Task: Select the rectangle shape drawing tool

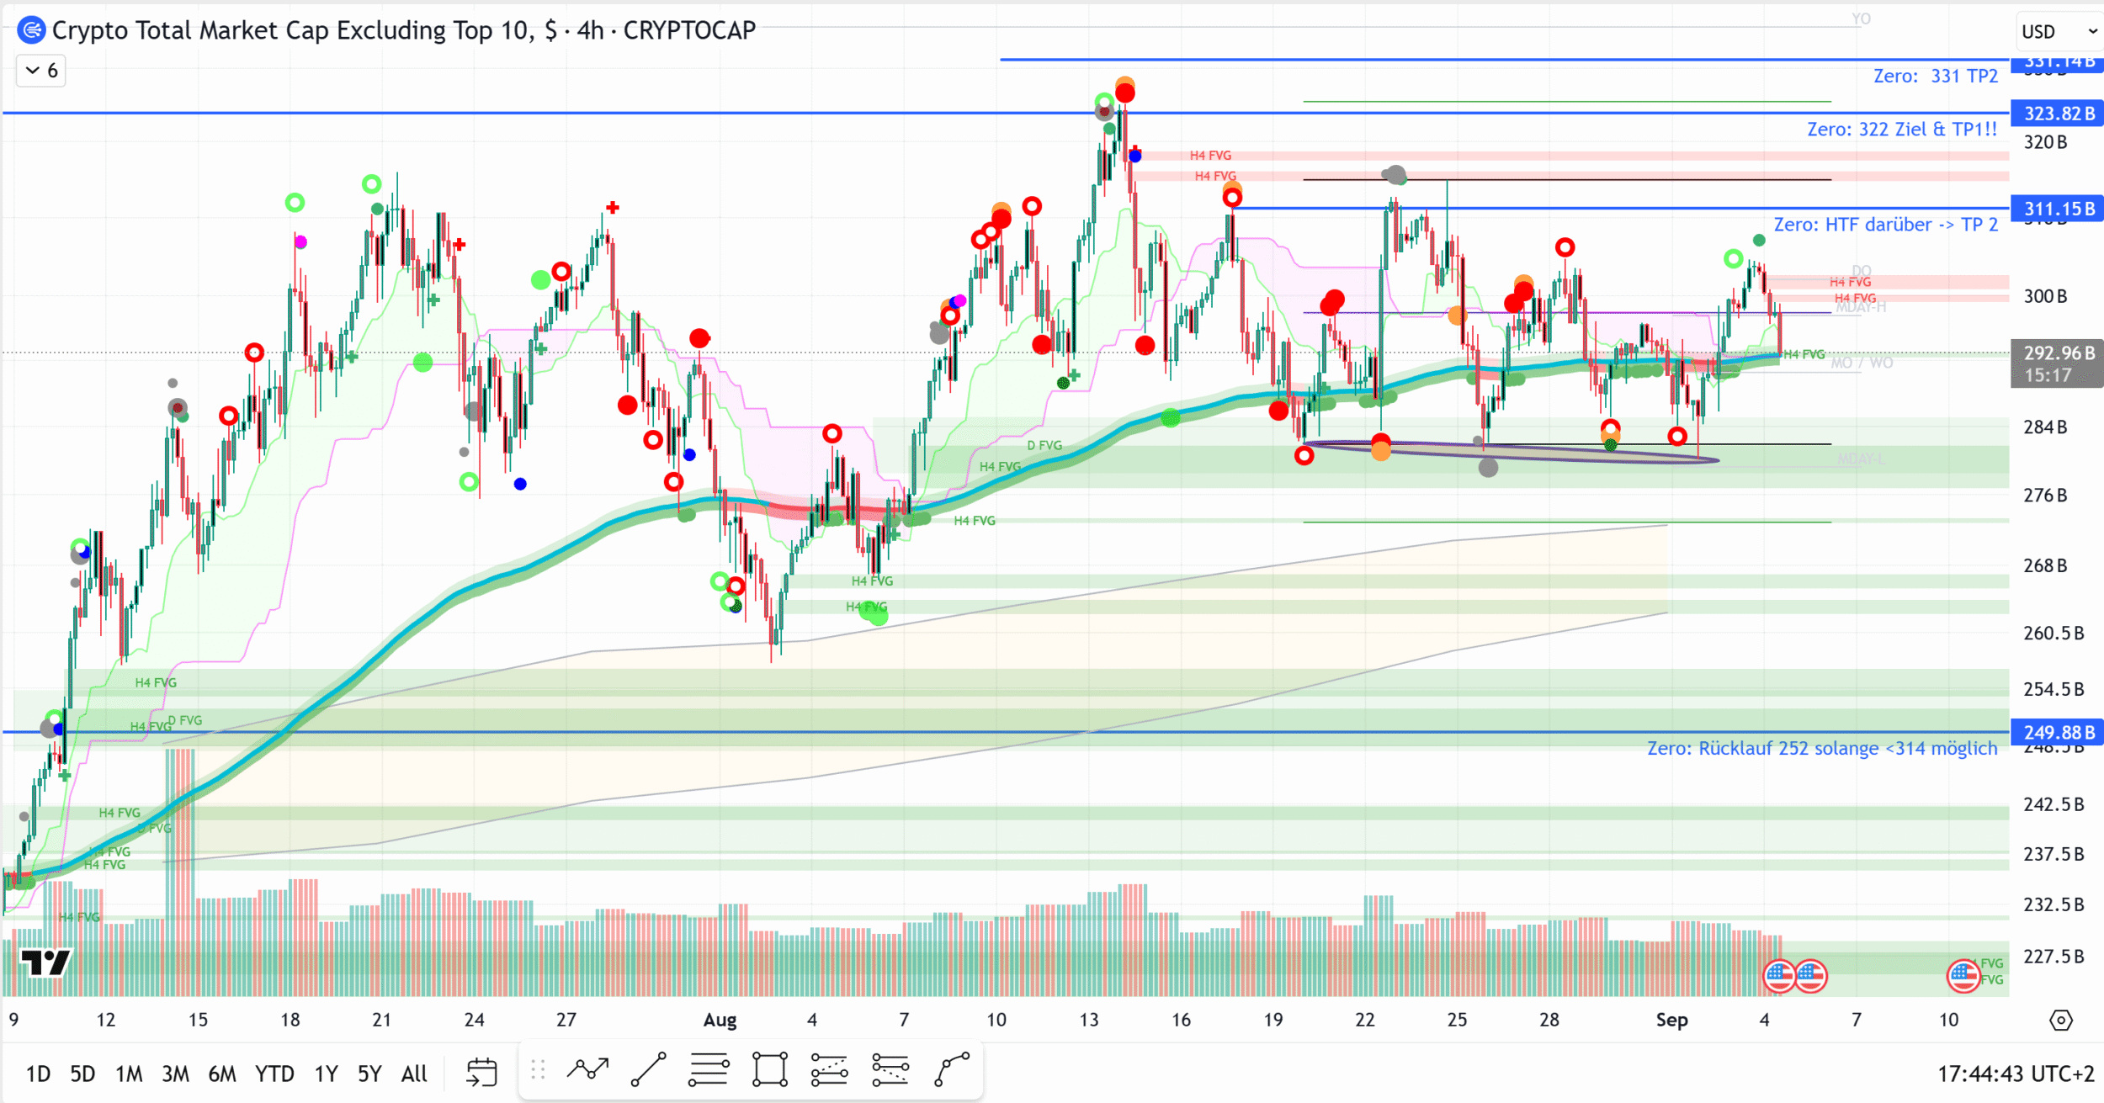Action: coord(769,1070)
